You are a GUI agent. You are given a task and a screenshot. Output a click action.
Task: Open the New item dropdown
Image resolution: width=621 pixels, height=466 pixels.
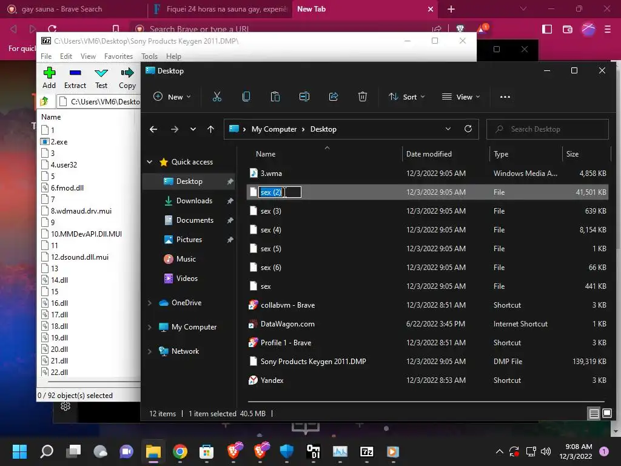coord(172,96)
